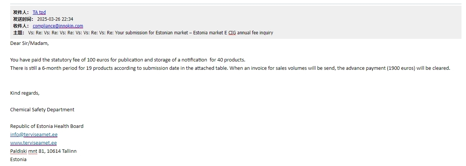Click the email subject line text
This screenshot has height=166, width=466.
[x=151, y=33]
